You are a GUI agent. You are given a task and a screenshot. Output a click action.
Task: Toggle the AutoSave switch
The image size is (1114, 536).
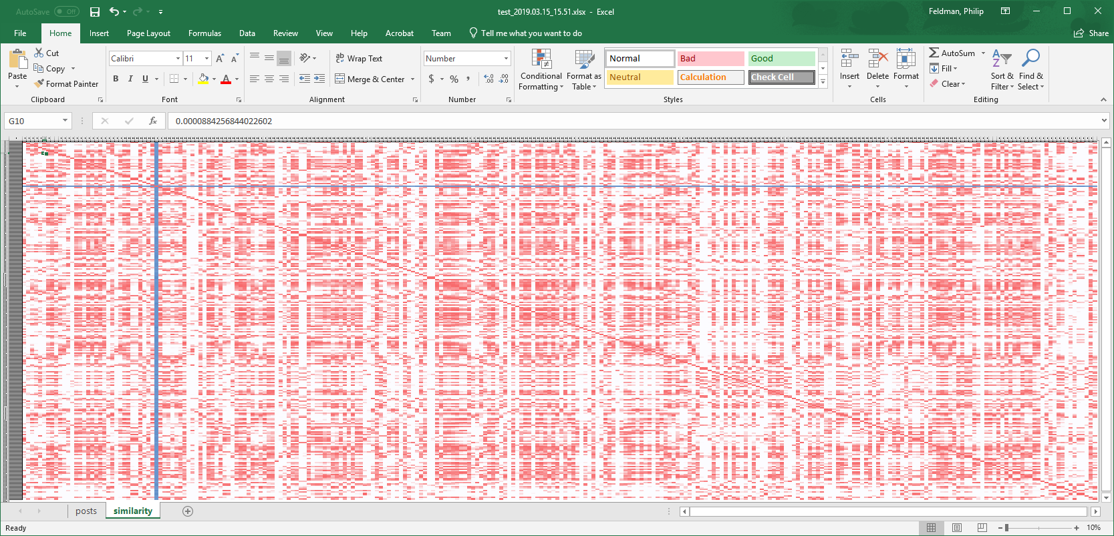click(66, 12)
